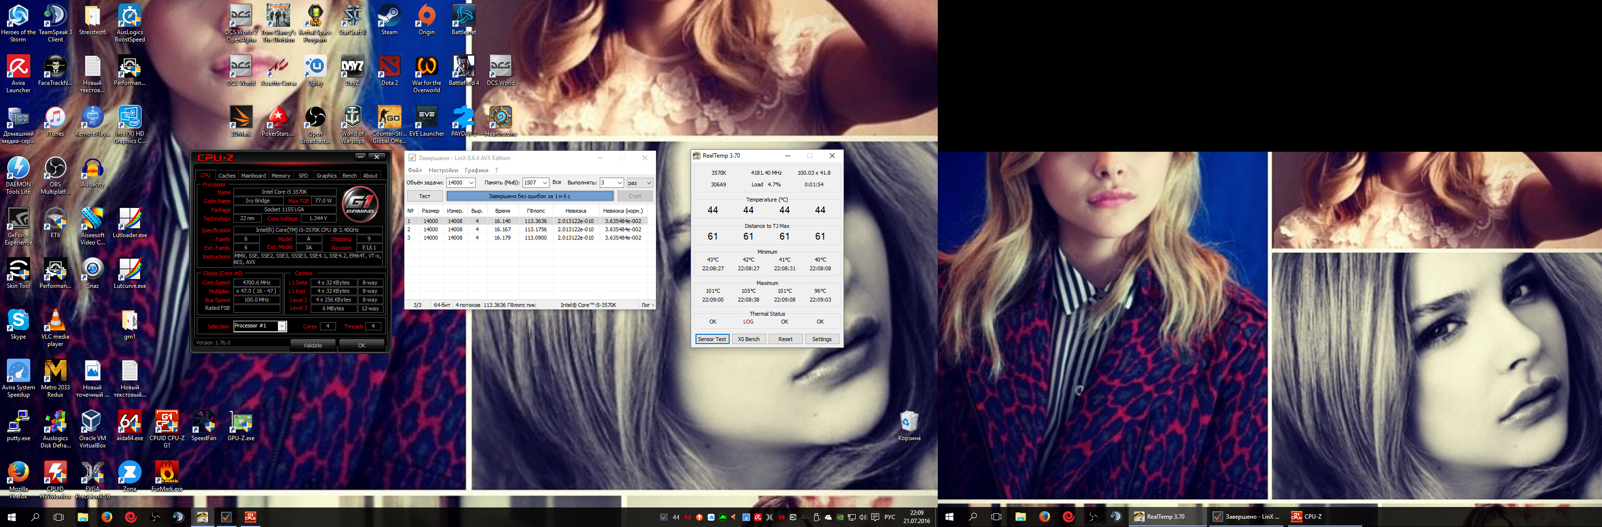Open the Настройки menu in LinX
The height and width of the screenshot is (527, 1602).
pyautogui.click(x=443, y=170)
